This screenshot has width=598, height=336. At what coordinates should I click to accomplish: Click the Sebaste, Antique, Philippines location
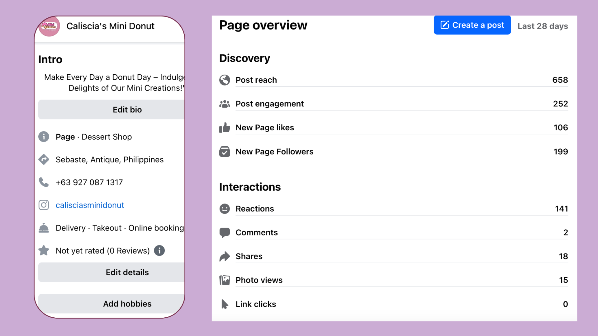point(109,160)
